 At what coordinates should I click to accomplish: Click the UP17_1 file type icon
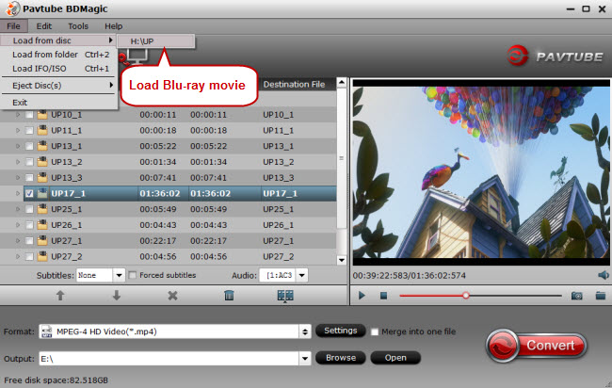tap(42, 193)
